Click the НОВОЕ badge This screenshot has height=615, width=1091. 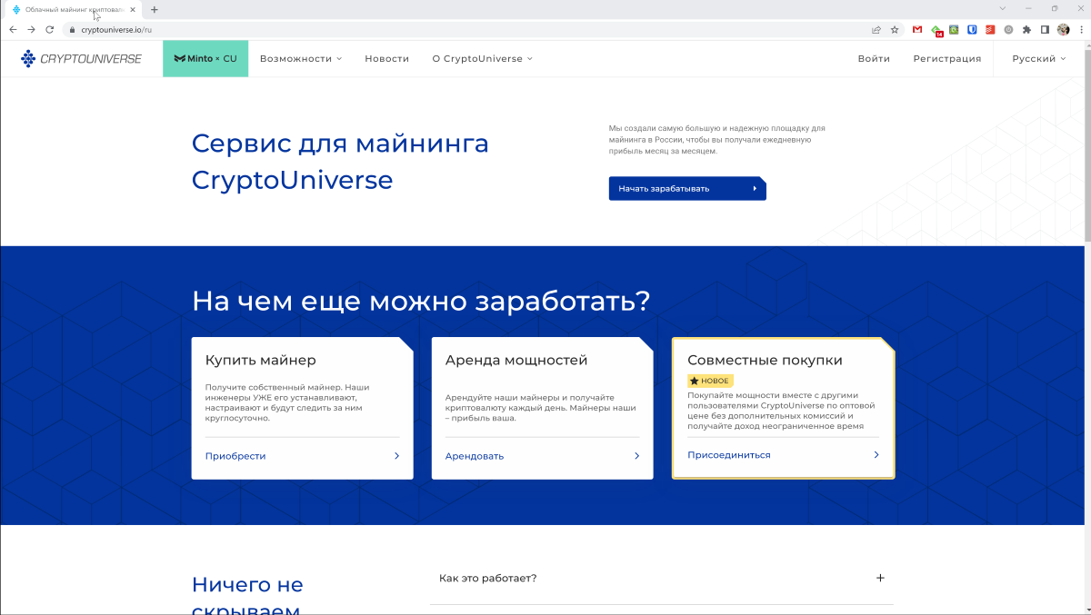coord(710,381)
